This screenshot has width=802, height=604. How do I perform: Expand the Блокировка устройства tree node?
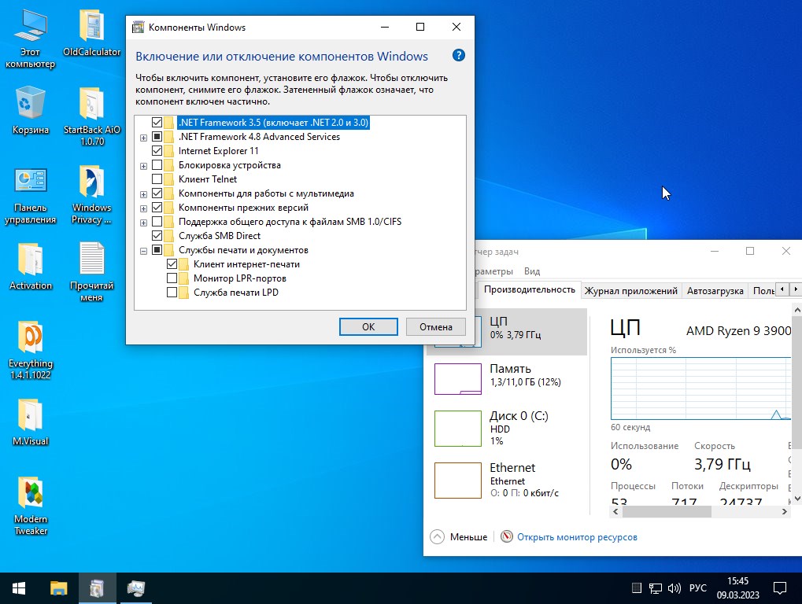[x=143, y=166]
